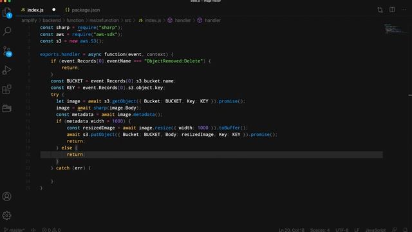Open the Accounts menu icon
Viewport: 412px width, 232px height.
[x=7, y=197]
